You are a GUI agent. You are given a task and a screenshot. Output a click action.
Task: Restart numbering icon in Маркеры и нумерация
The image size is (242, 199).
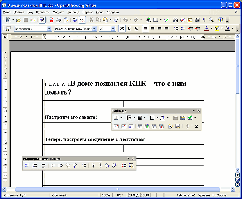[124, 166]
